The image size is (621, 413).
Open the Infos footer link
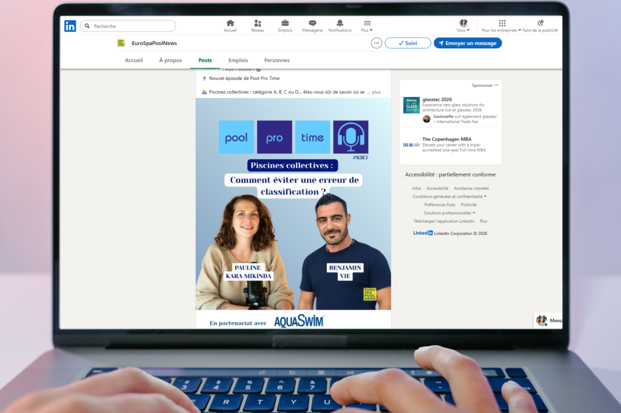(x=416, y=188)
